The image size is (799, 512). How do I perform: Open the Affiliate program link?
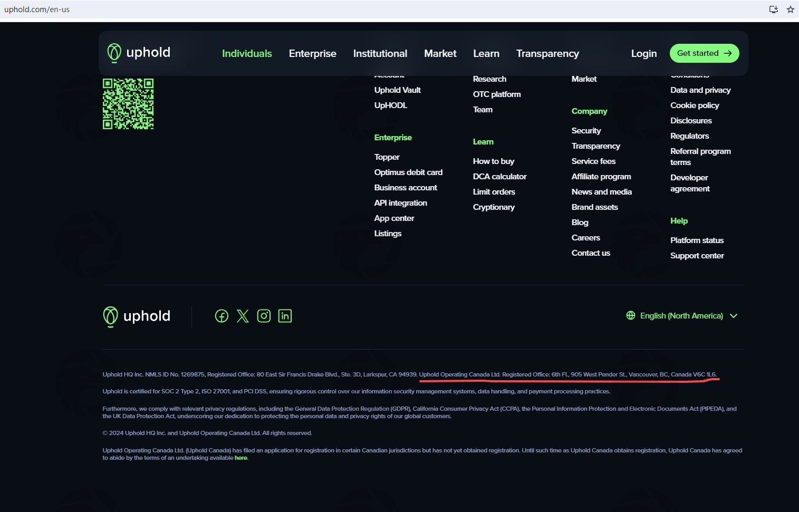(x=601, y=177)
